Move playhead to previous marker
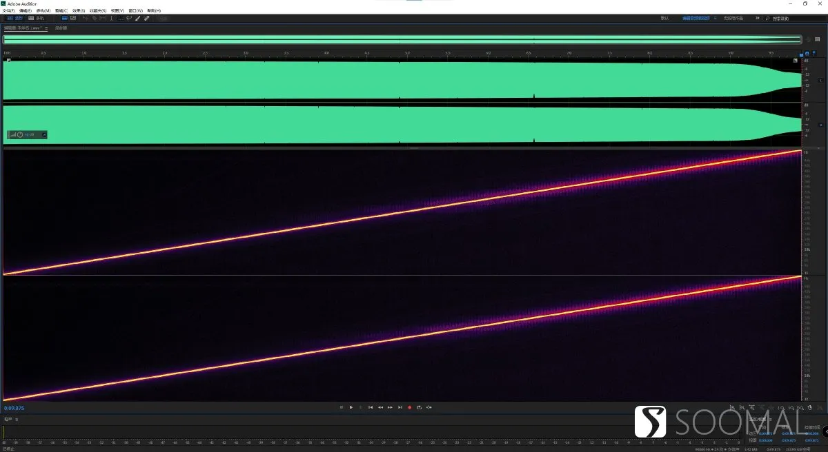Image resolution: width=828 pixels, height=452 pixels. pos(371,407)
